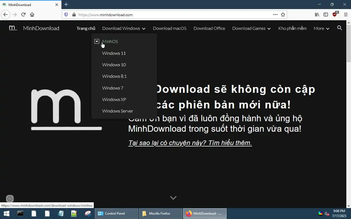351x219 pixels.
Task: Select Windows 10 from dropdown
Action: click(x=114, y=65)
